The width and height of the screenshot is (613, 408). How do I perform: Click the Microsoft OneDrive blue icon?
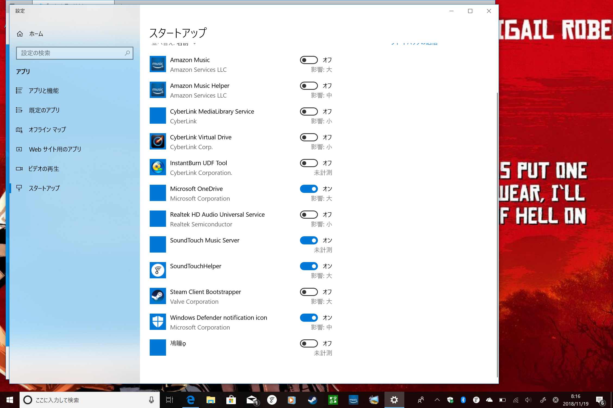click(x=158, y=193)
